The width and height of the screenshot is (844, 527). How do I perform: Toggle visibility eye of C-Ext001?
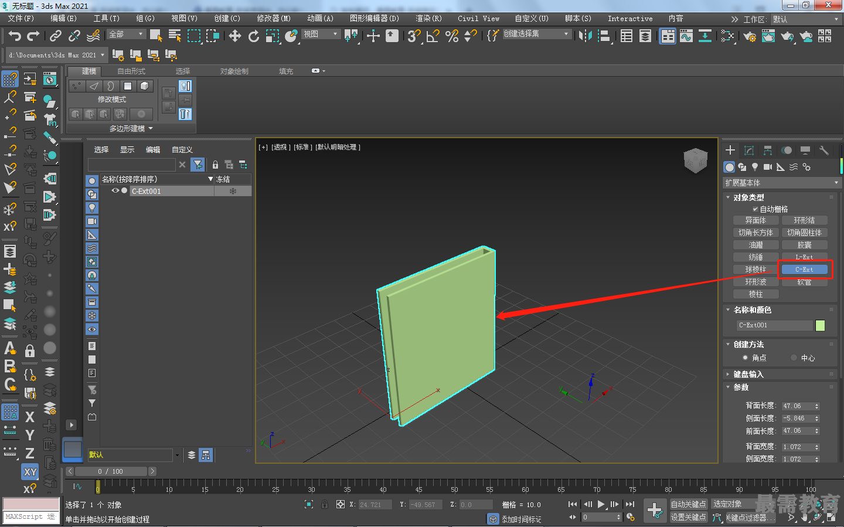[x=115, y=191]
